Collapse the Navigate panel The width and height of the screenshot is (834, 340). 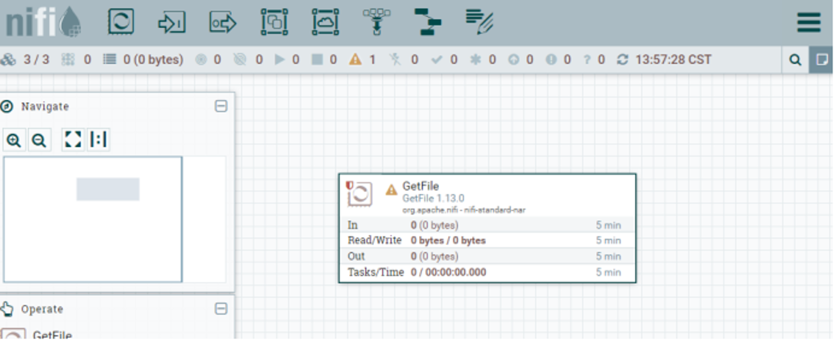coord(221,106)
